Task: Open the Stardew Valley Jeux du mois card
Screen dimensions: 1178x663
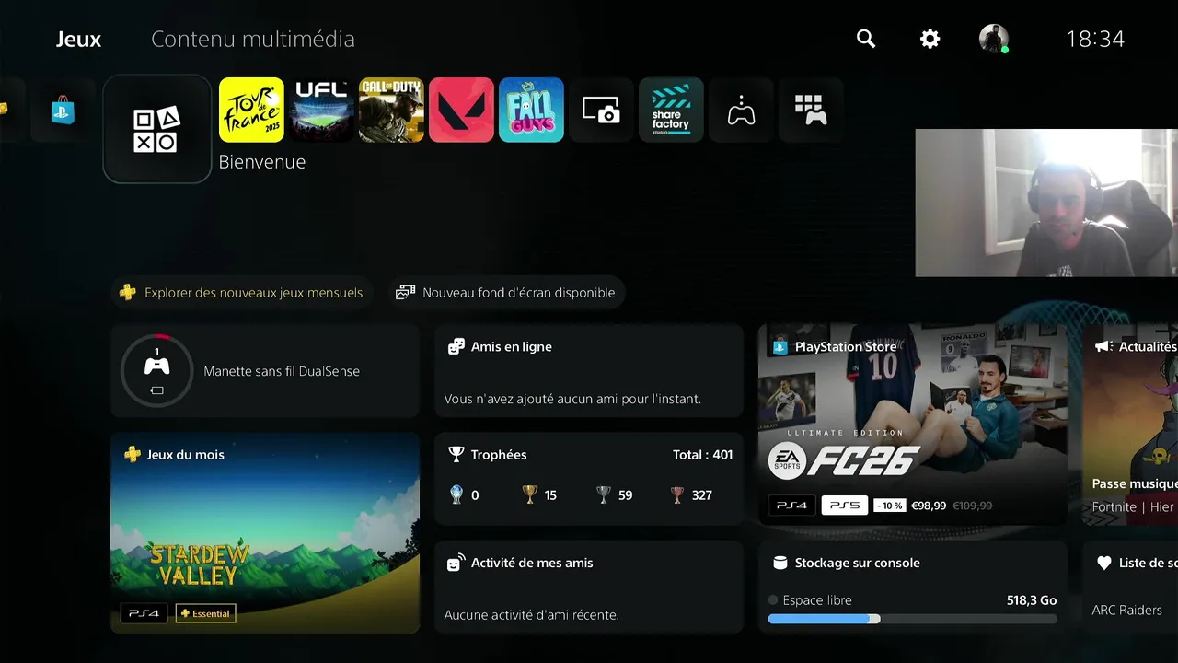Action: point(265,533)
